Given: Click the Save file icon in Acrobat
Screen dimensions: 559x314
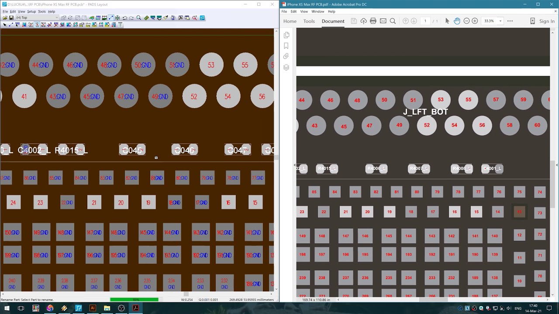Looking at the screenshot, I should 354,21.
